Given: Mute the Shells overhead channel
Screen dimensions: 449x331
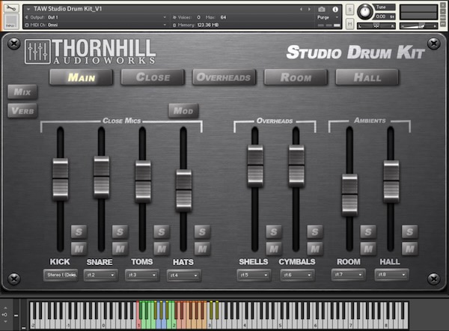Looking at the screenshot, I should (x=273, y=249).
